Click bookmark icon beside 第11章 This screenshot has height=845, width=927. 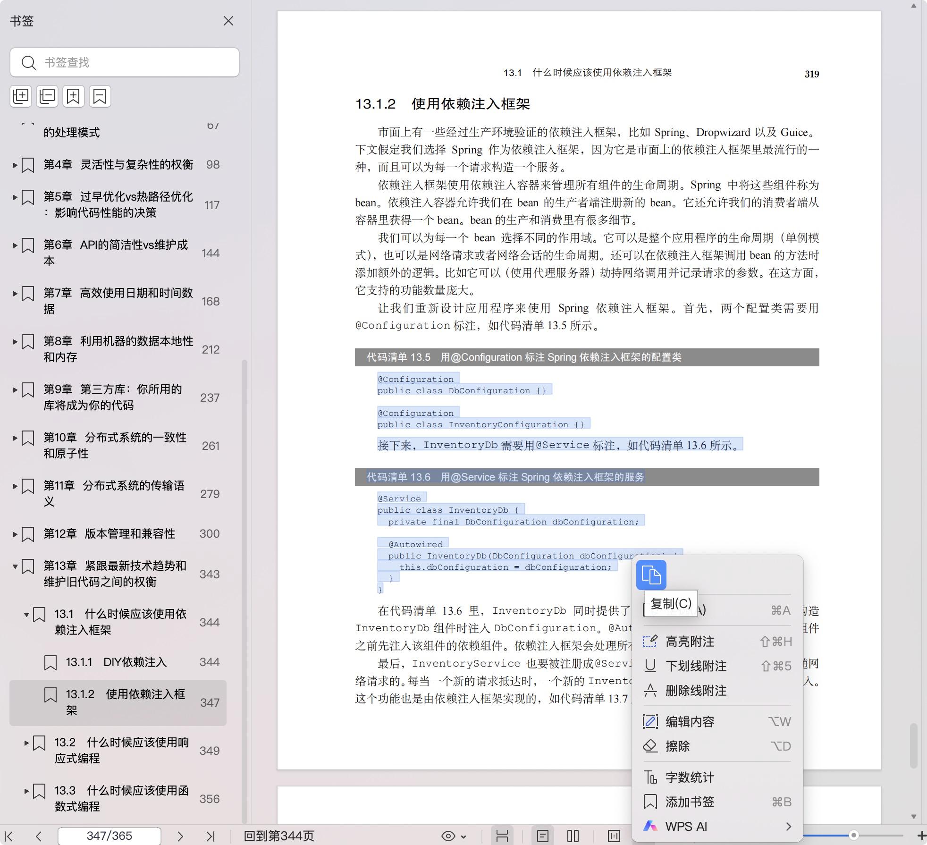(x=28, y=487)
